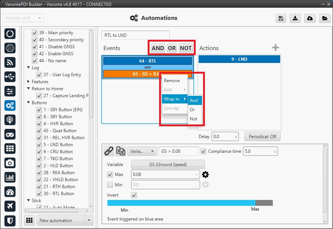Open the gear icon beside Max value
Screen dimensions: 333x229
point(205,175)
